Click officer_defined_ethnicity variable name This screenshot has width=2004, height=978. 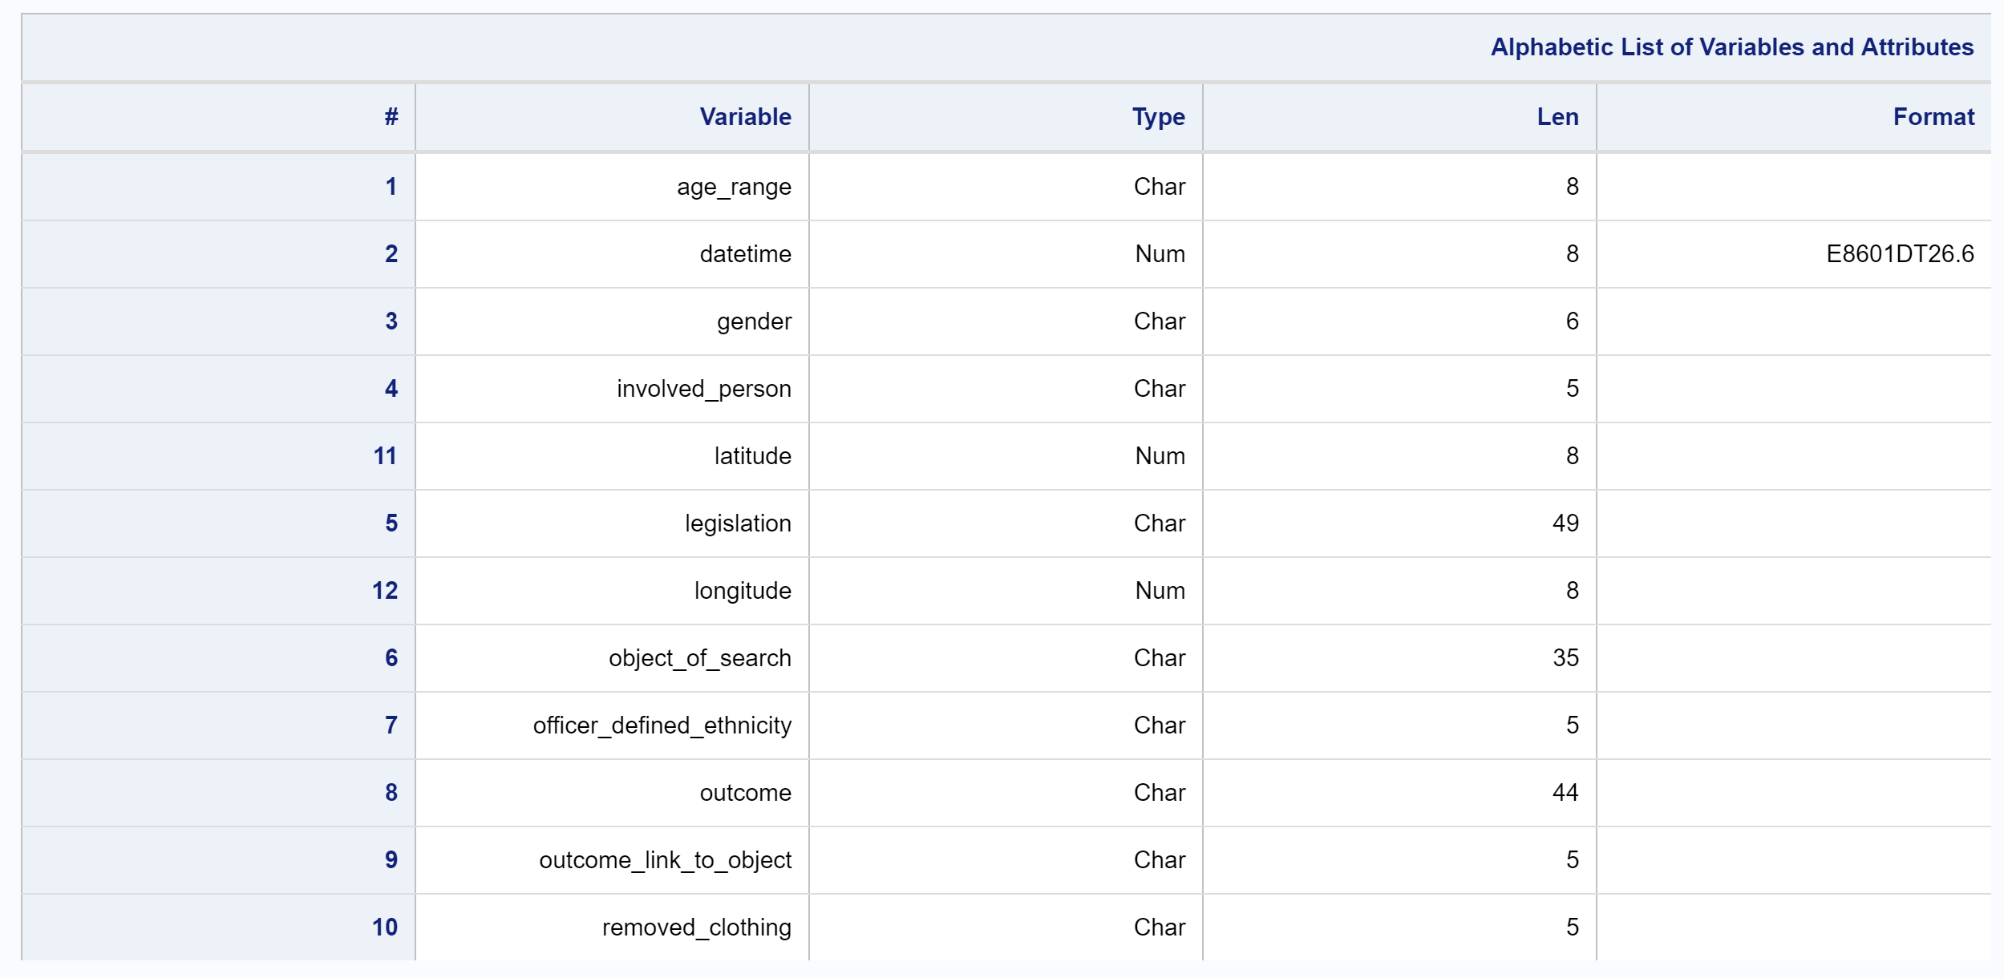(x=663, y=725)
